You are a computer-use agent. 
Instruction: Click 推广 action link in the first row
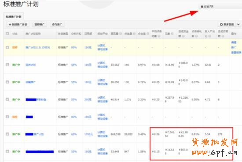pos(234,48)
